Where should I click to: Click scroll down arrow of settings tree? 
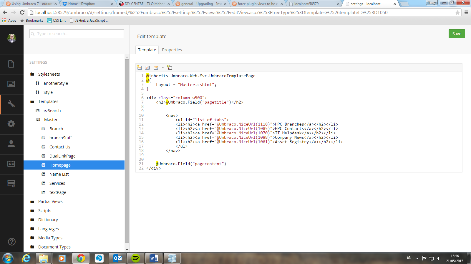pyautogui.click(x=127, y=250)
